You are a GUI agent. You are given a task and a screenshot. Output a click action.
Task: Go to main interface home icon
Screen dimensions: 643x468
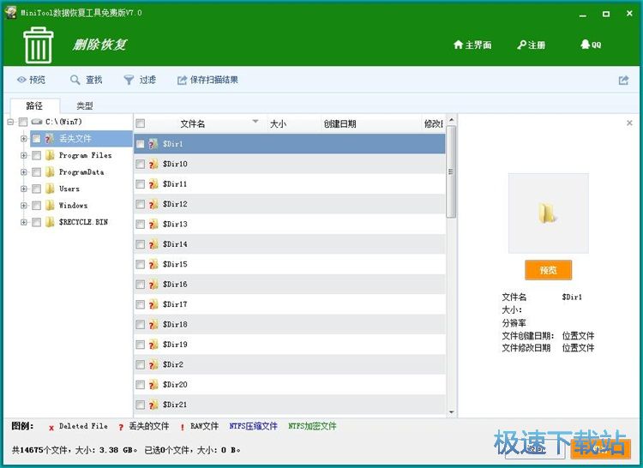coord(458,45)
